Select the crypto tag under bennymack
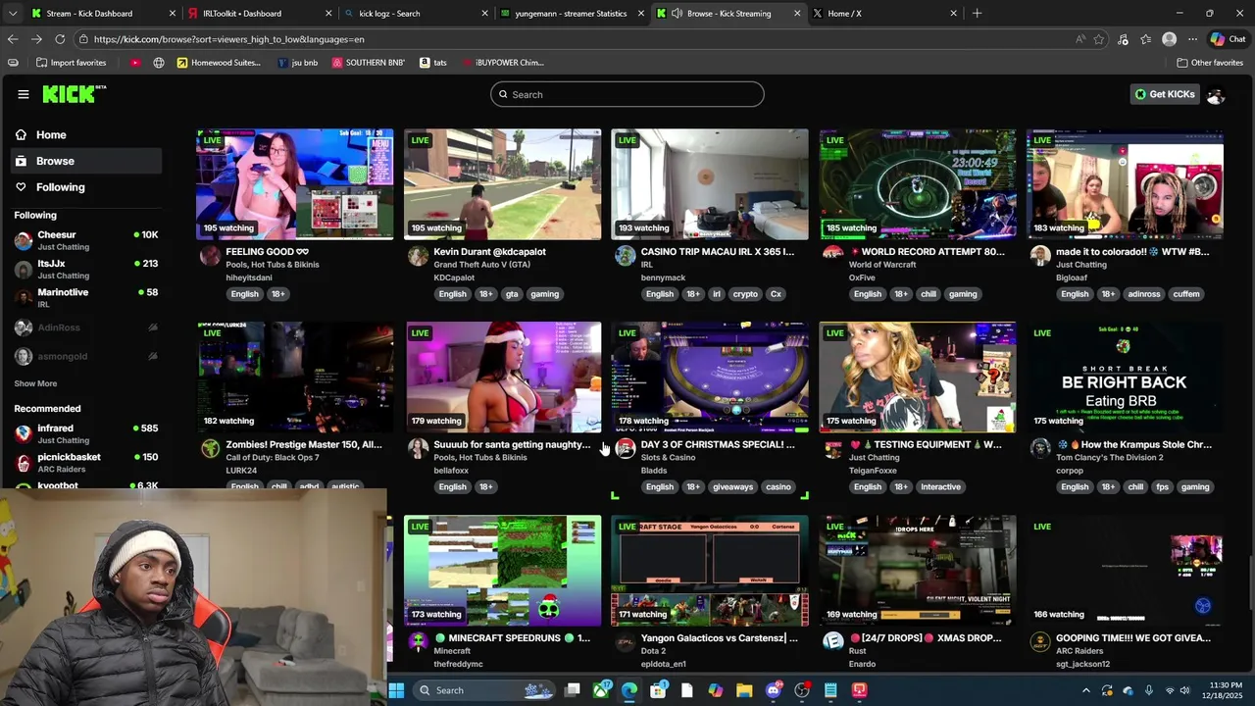 [x=745, y=294]
